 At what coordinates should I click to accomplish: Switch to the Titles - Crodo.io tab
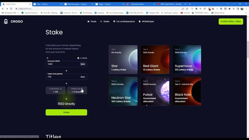click(47, 4)
